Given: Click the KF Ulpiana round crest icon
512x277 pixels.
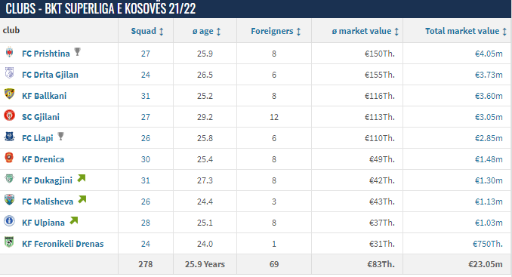Looking at the screenshot, I should point(10,221).
